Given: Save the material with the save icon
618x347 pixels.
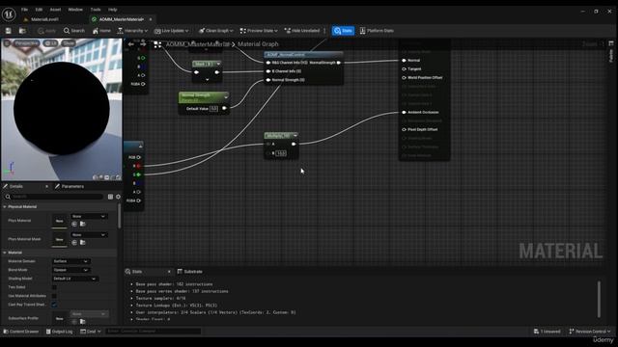Looking at the screenshot, I should point(9,31).
